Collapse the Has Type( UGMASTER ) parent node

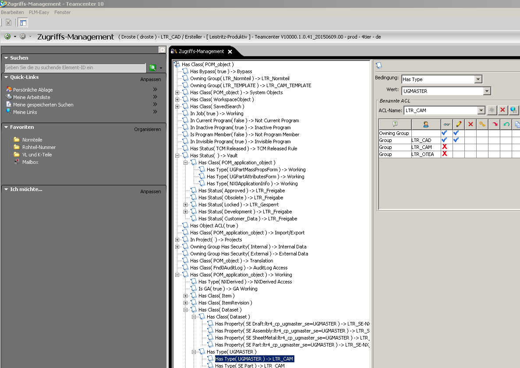pyautogui.click(x=194, y=352)
